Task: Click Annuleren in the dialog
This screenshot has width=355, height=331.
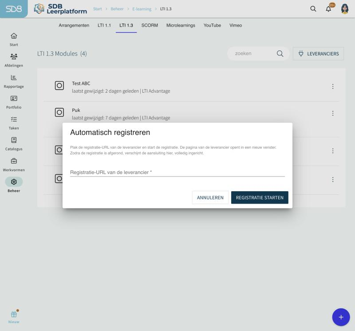Action: click(x=210, y=197)
